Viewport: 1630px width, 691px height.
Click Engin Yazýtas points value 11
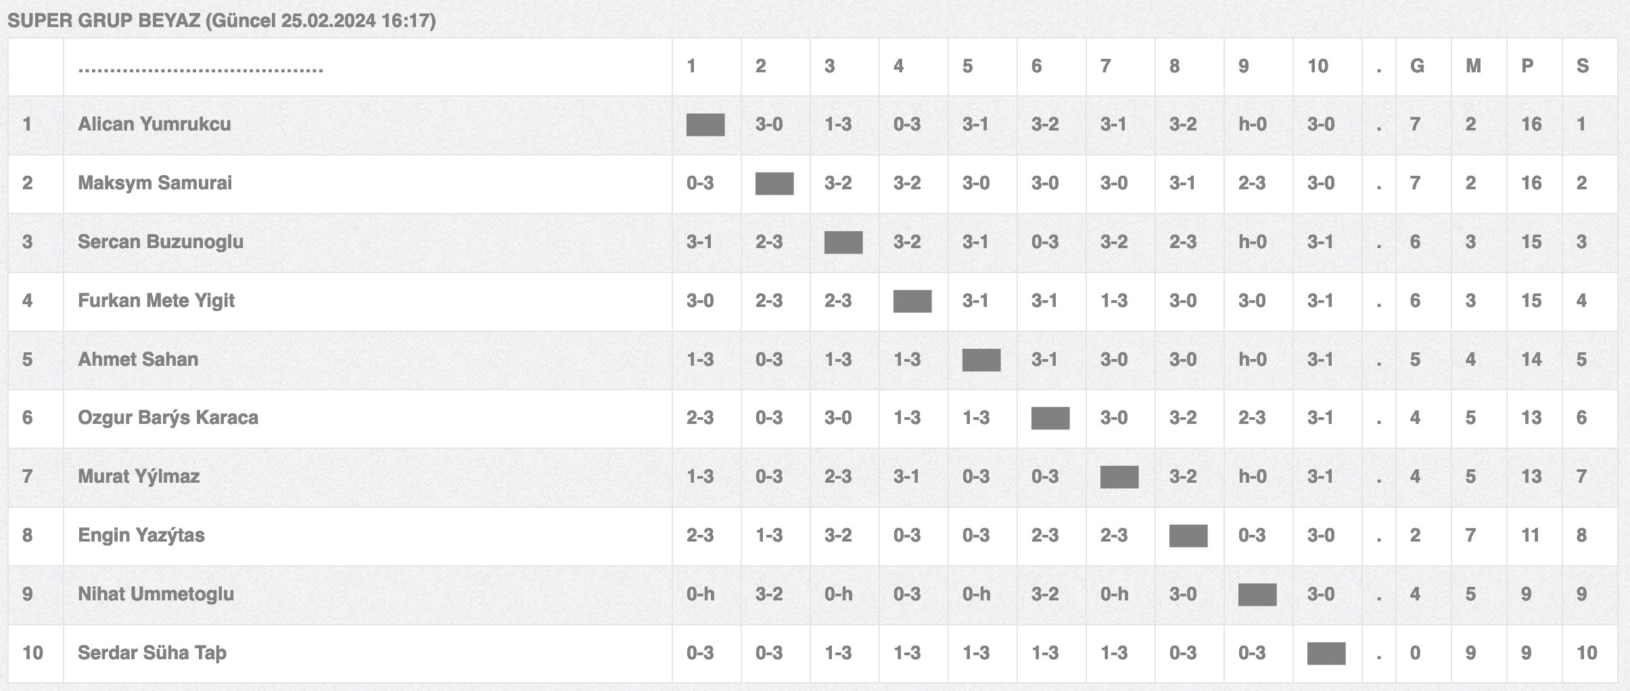[1530, 535]
